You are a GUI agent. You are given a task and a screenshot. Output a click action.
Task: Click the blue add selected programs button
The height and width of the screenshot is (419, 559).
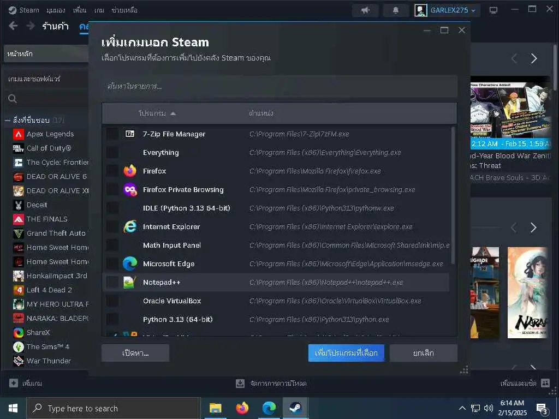(346, 353)
